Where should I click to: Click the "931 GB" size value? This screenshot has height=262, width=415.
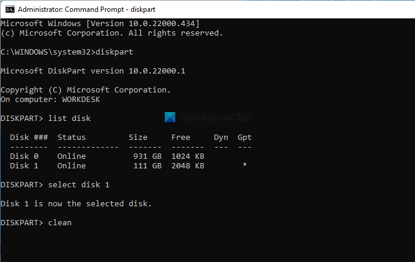tap(148, 156)
